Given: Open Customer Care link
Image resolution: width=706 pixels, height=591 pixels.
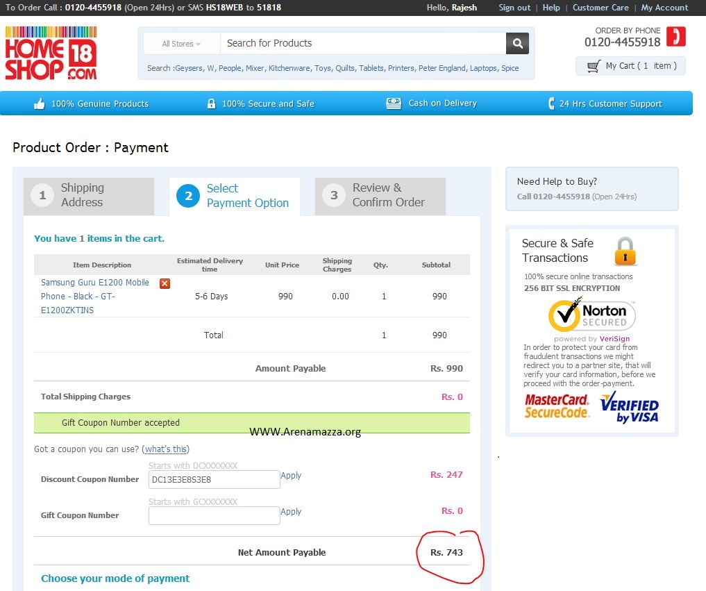Looking at the screenshot, I should coord(600,8).
